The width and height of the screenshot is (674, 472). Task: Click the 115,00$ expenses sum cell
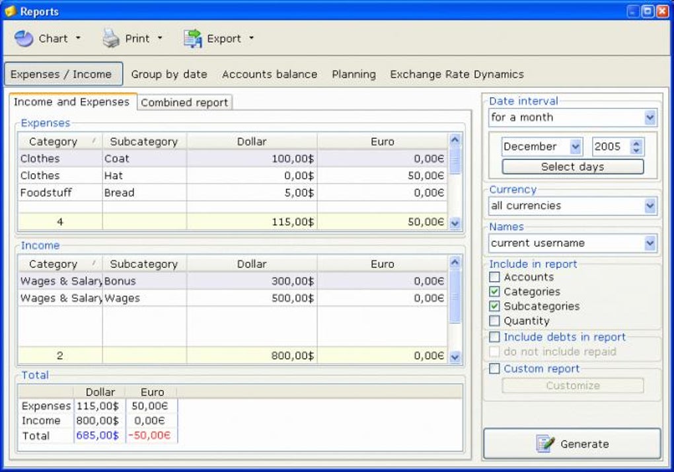coord(252,222)
